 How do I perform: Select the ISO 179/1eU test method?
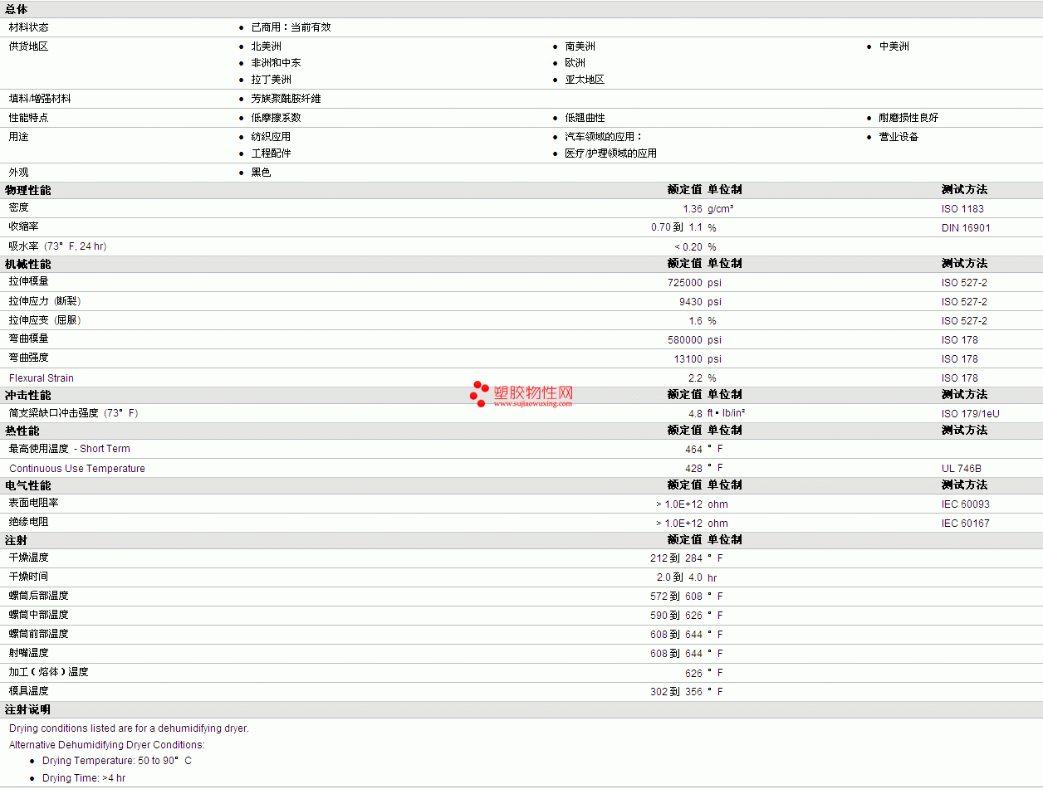click(x=971, y=414)
